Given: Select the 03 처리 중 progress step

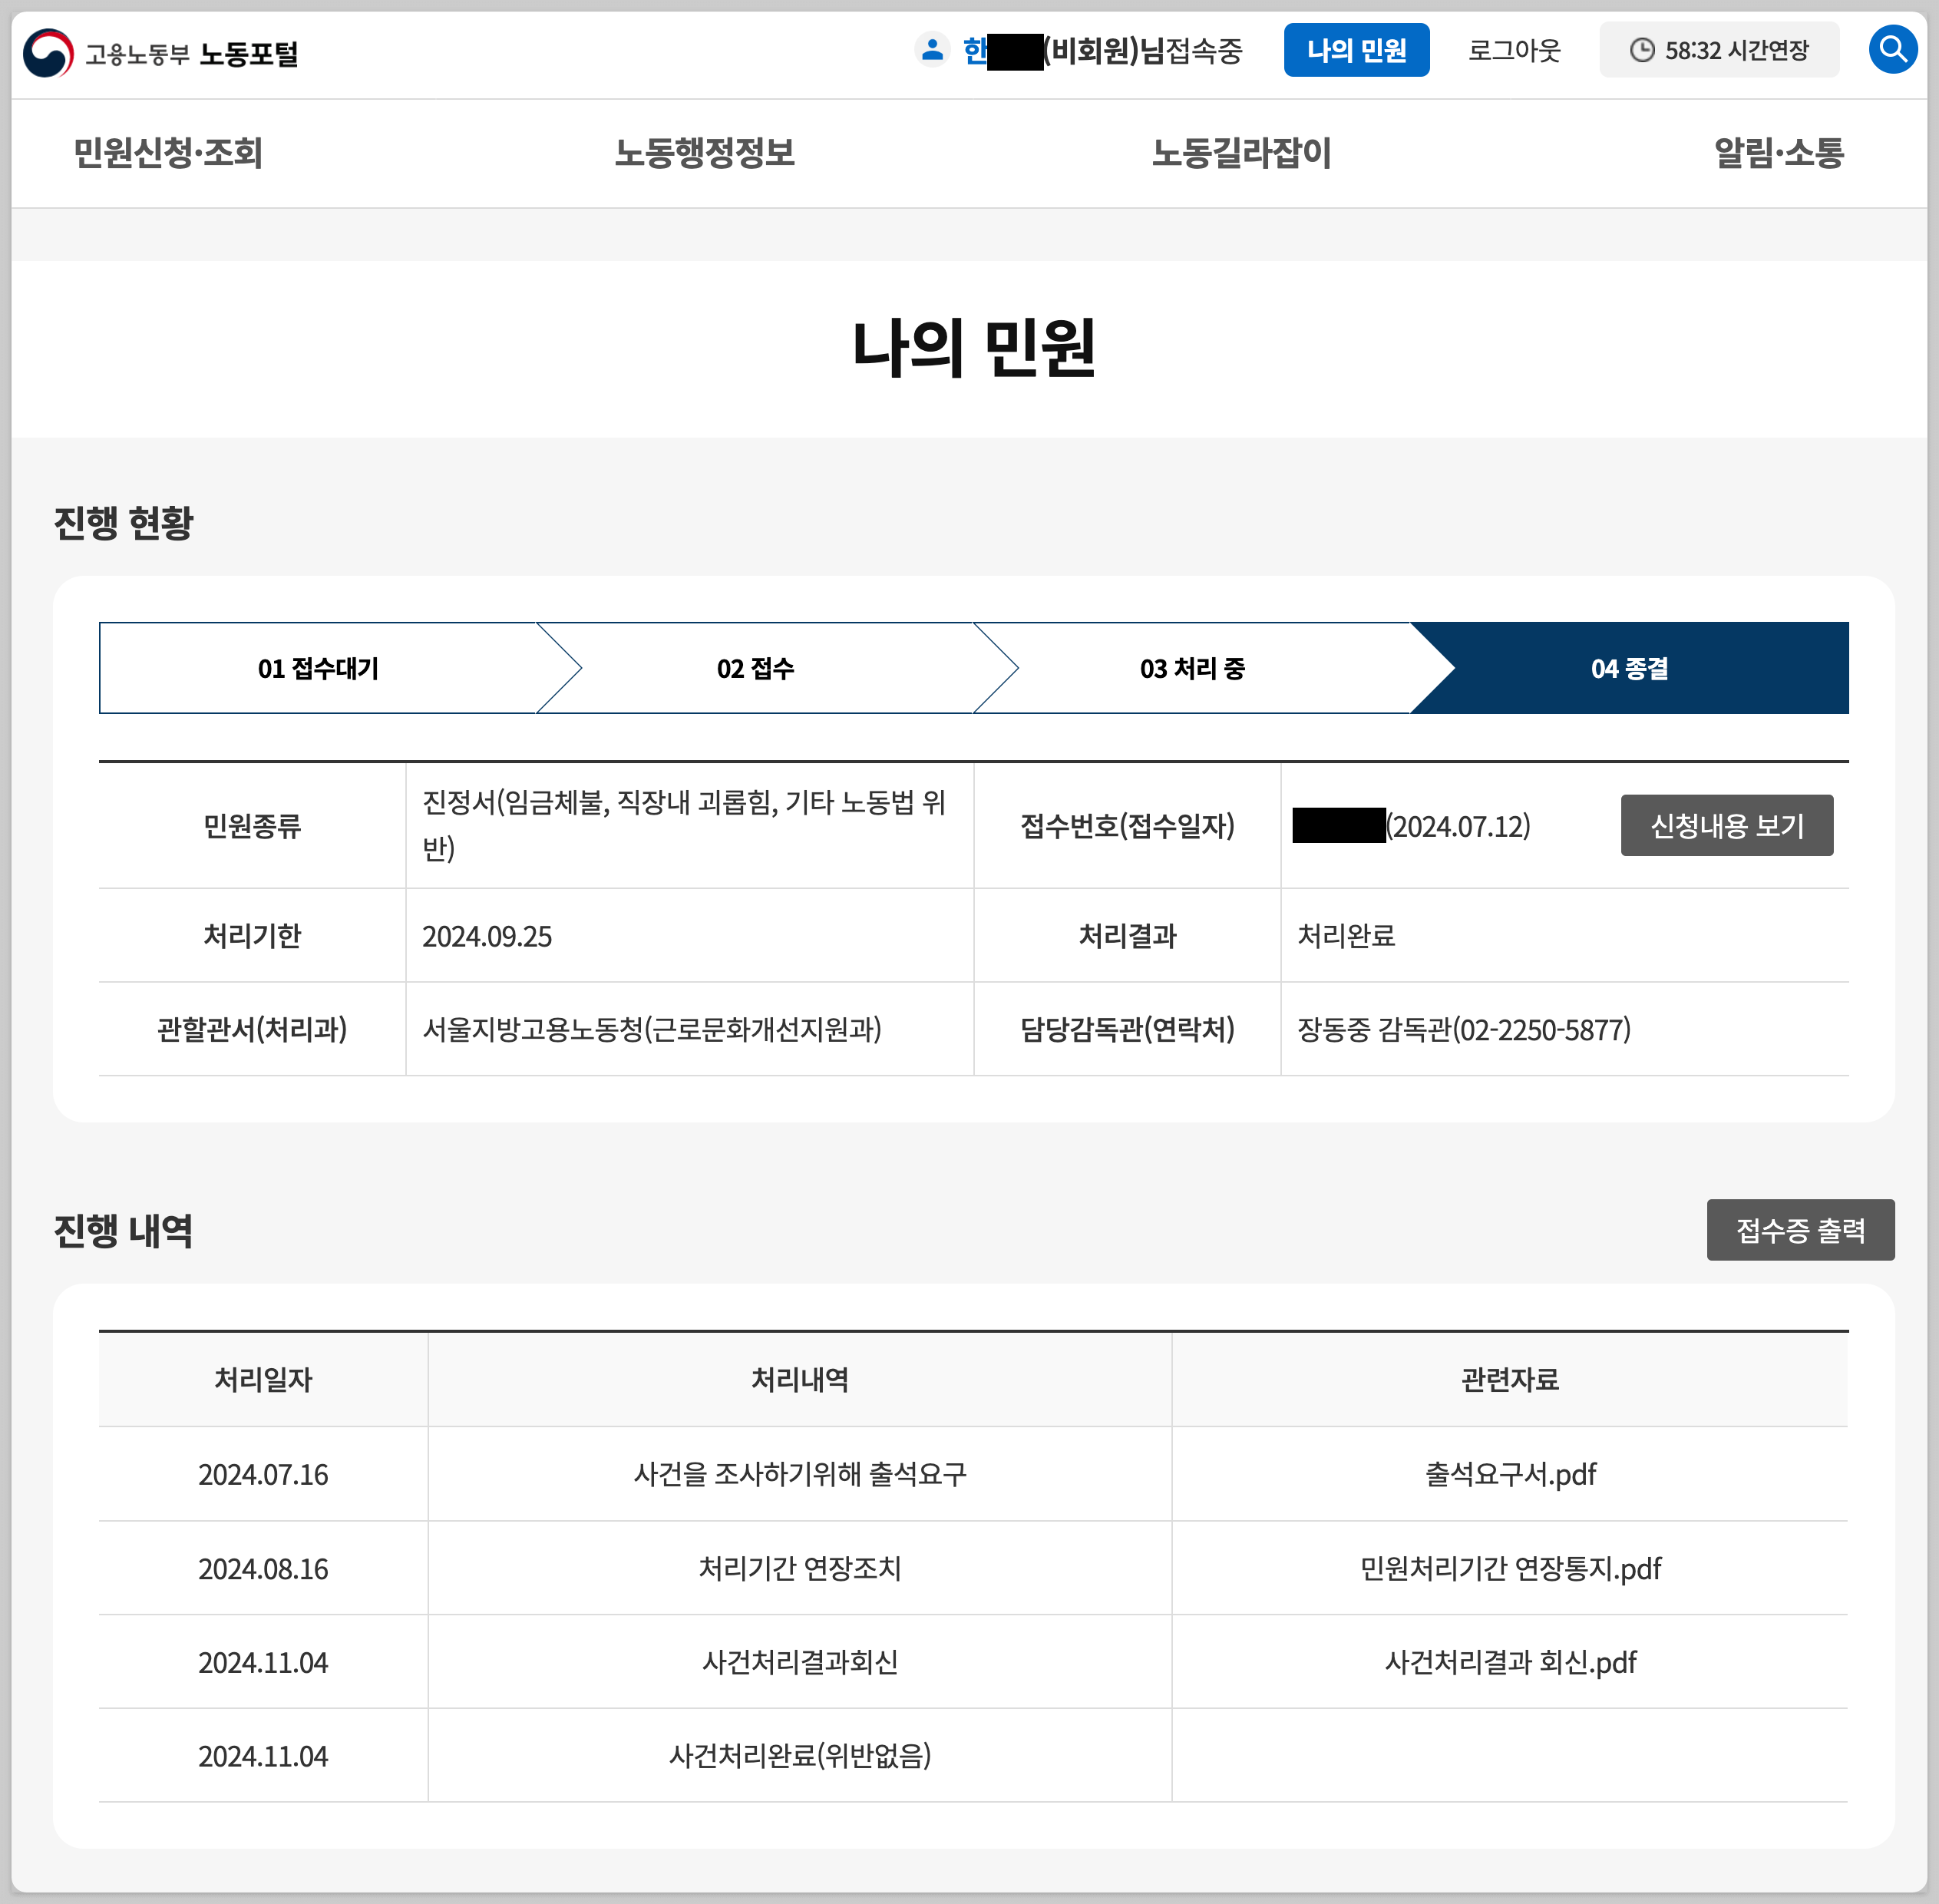Looking at the screenshot, I should (1192, 668).
